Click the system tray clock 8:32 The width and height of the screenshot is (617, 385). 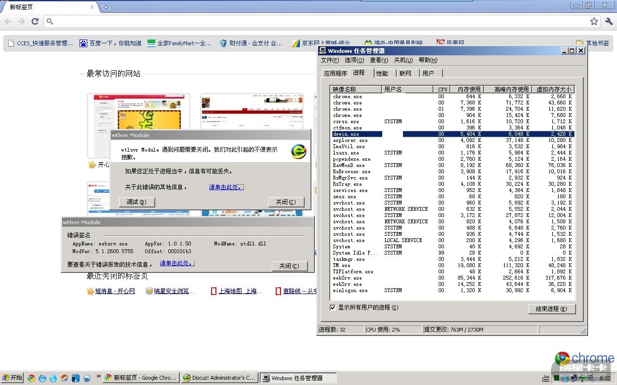[x=604, y=378]
